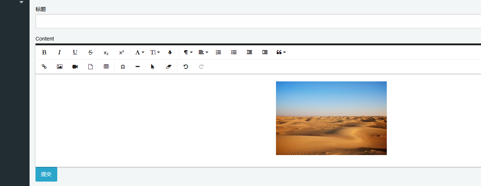Screen dimensions: 481x186
Task: Insert a table in the editor
Action: [106, 67]
